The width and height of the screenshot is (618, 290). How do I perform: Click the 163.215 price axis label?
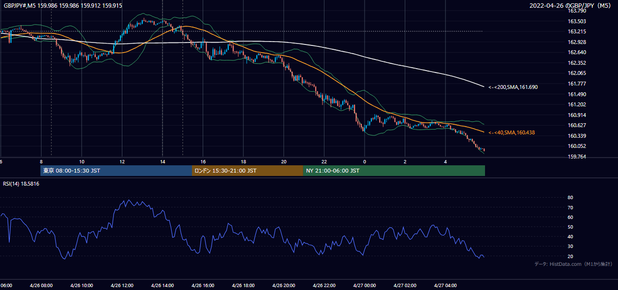click(x=577, y=31)
